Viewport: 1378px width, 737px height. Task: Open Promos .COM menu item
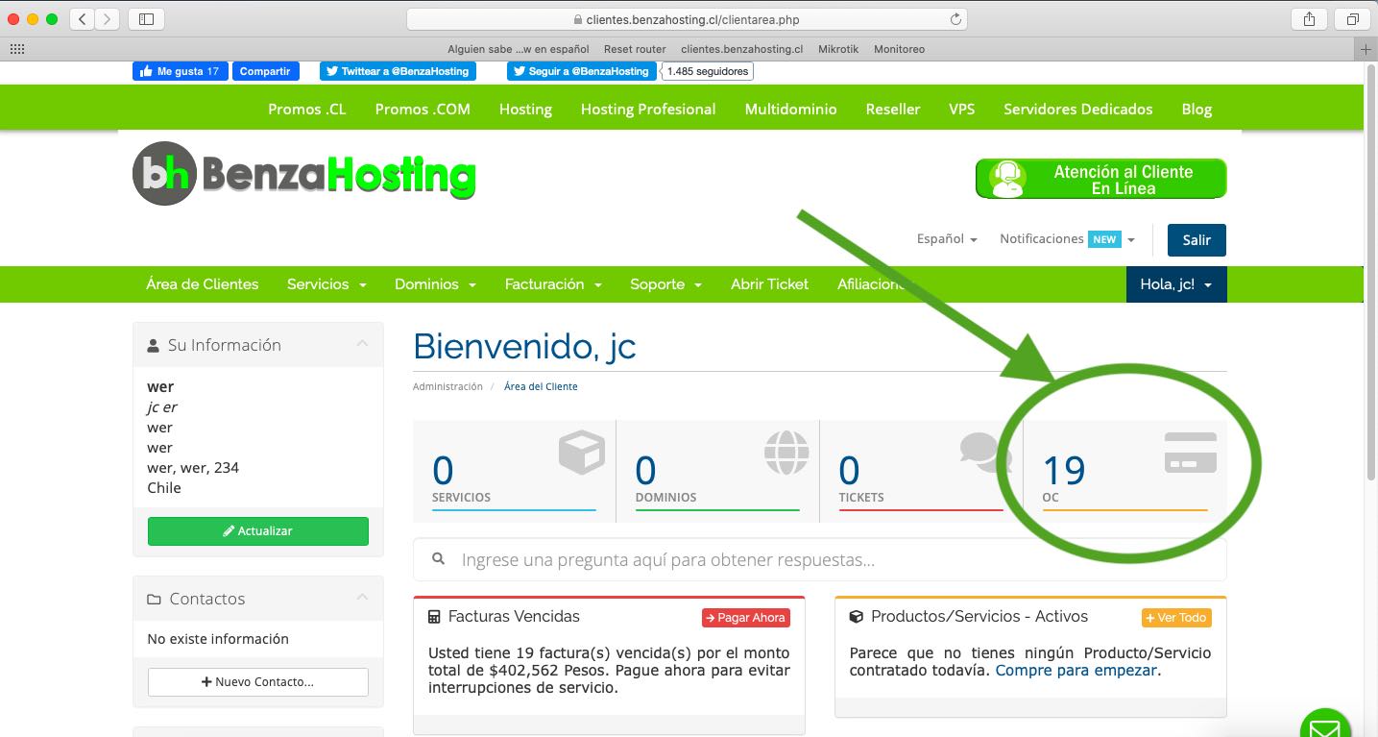coord(423,110)
